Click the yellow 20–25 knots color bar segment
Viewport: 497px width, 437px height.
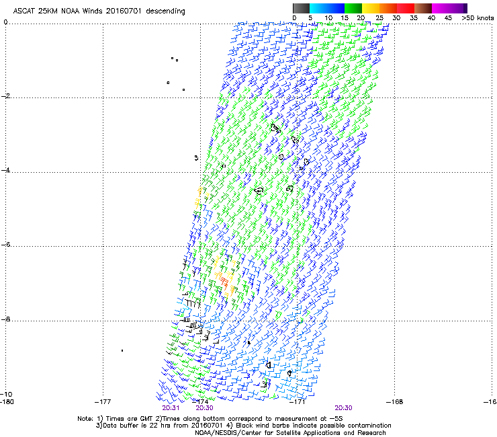click(x=371, y=8)
